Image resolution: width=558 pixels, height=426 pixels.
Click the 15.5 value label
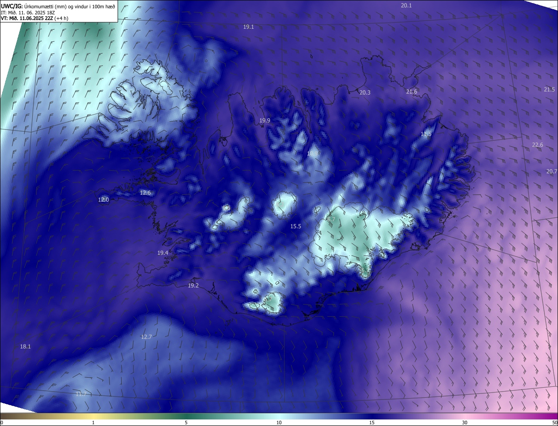coord(296,226)
